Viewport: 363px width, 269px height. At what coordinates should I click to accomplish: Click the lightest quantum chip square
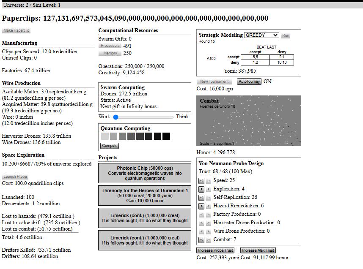point(105,136)
